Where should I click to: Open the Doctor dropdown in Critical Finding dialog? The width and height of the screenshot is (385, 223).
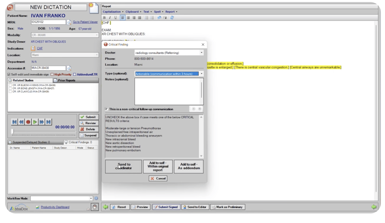(x=202, y=53)
